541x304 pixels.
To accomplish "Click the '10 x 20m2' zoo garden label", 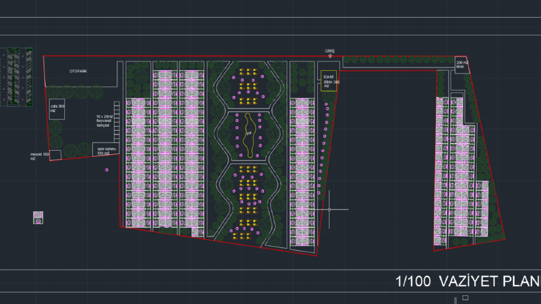I will pos(104,121).
